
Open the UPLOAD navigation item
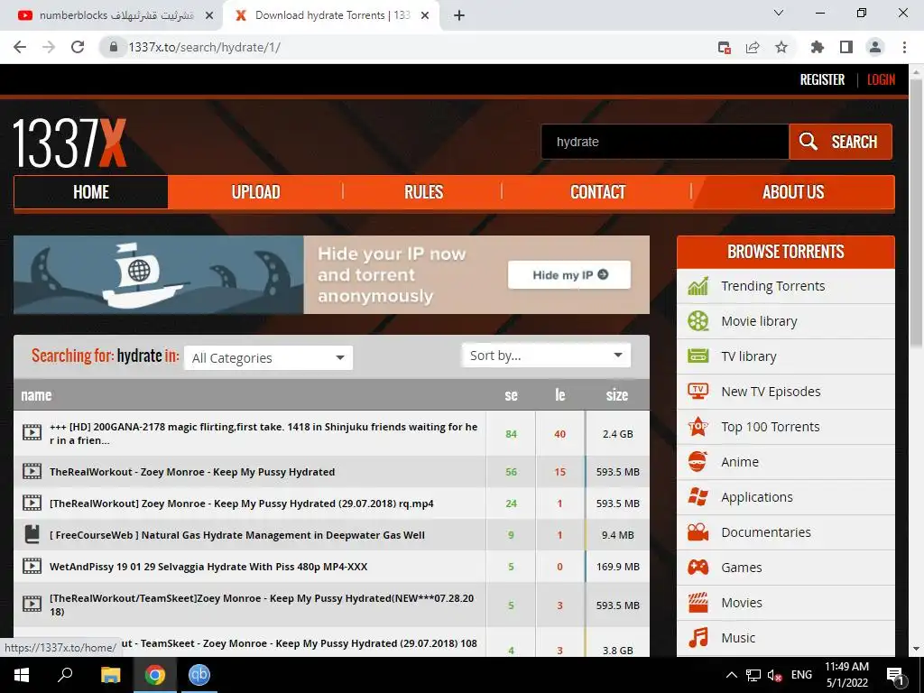point(255,192)
